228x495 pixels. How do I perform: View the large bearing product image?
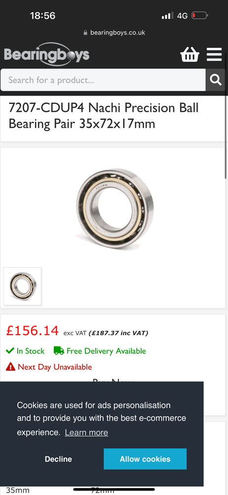tap(114, 208)
